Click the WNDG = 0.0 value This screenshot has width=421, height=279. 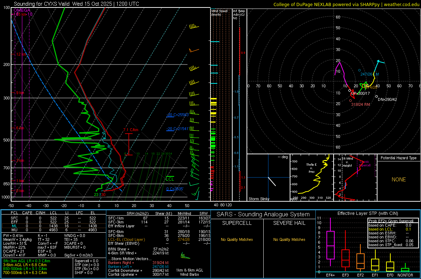(75, 236)
